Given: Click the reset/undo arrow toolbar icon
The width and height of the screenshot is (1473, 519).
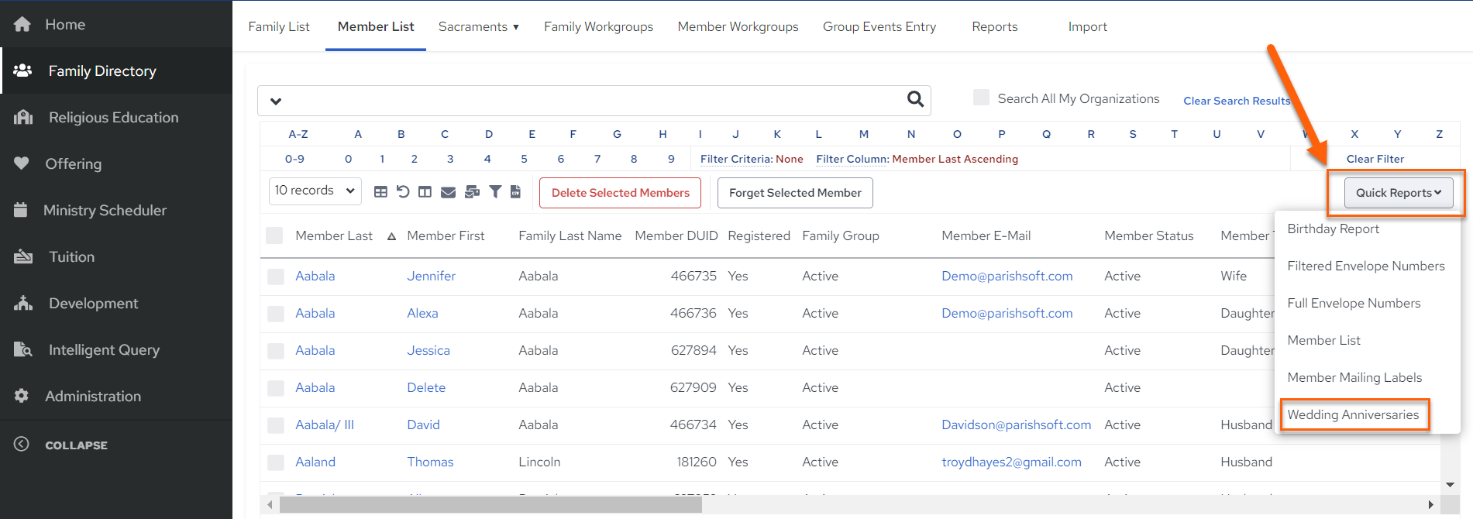Looking at the screenshot, I should tap(403, 191).
